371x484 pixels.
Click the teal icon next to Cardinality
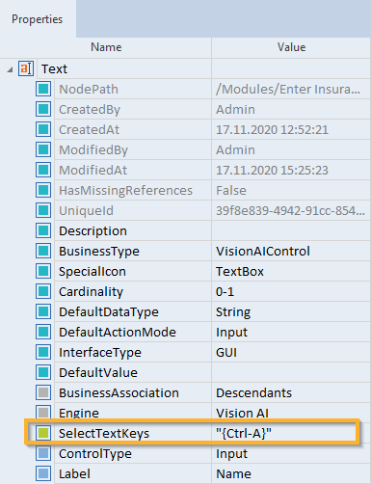click(43, 291)
